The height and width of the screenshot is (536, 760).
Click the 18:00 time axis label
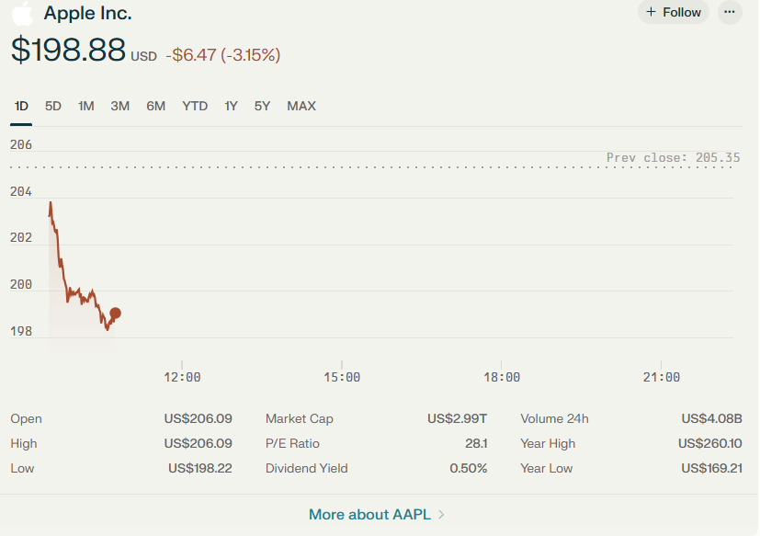[502, 377]
